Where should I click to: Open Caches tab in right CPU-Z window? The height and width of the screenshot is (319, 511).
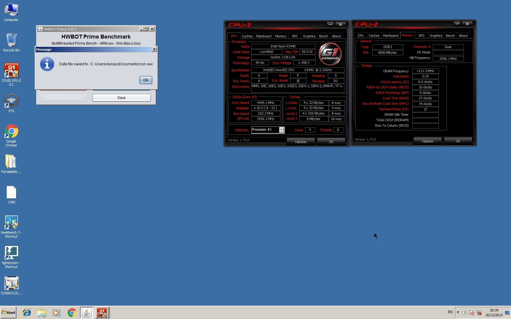click(374, 36)
